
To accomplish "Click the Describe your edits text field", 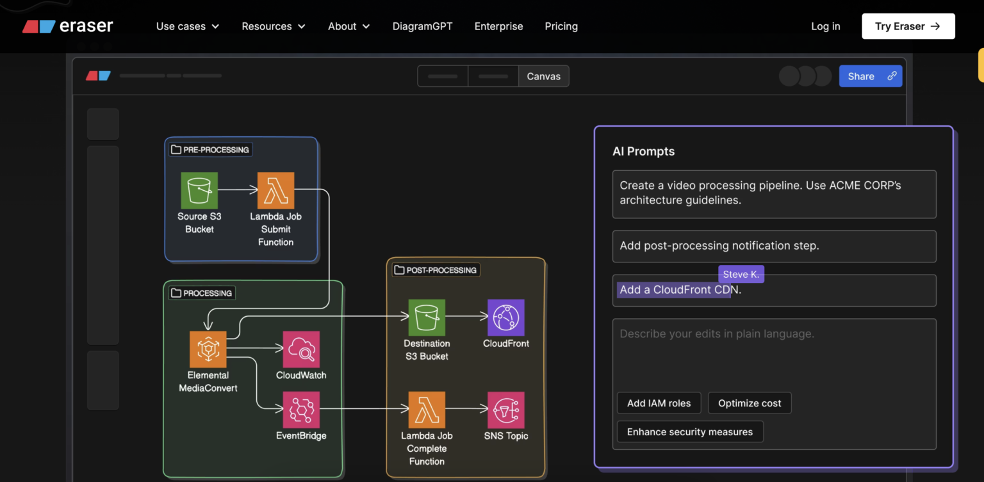I will tap(775, 351).
